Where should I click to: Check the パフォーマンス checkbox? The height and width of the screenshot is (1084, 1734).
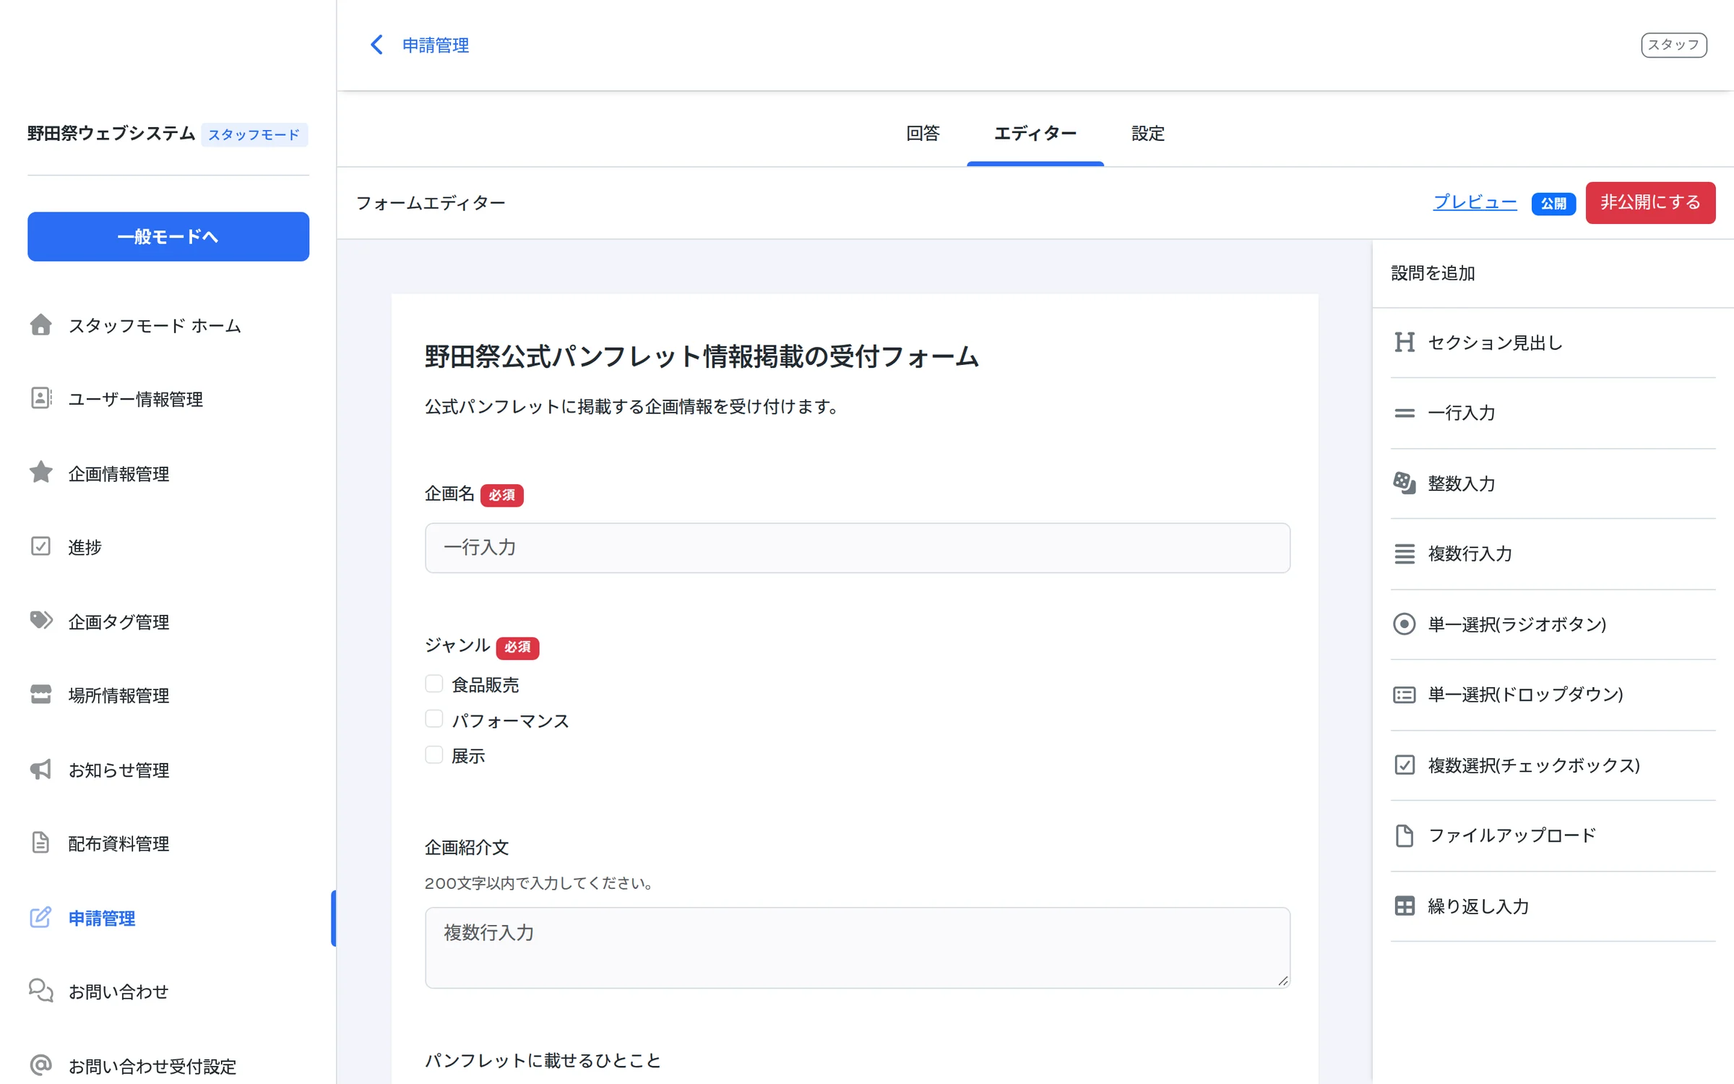[433, 719]
